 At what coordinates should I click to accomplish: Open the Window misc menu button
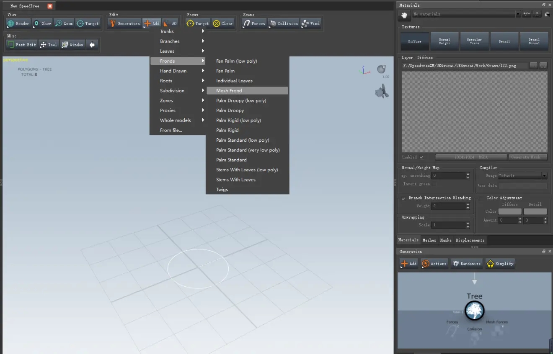click(72, 44)
